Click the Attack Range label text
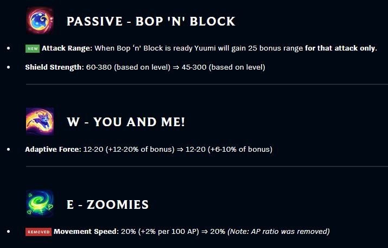Viewport: 388px width, 248px height. click(x=67, y=48)
